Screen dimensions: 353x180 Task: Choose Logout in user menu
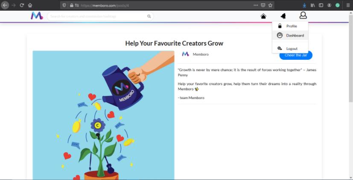point(290,49)
